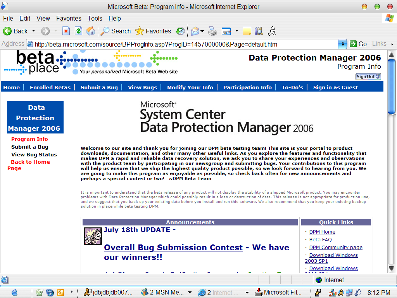Click the Messenger figure toolbar icon
397x298 pixels.
pyautogui.click(x=272, y=31)
